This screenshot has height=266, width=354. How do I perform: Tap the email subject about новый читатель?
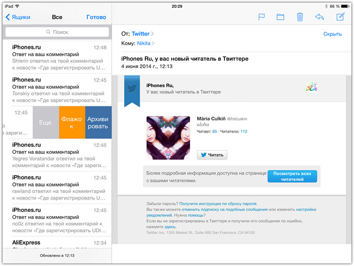pos(185,59)
